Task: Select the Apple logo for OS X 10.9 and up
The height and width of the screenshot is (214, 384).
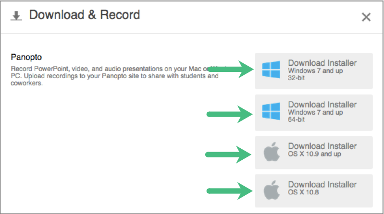Action: coord(272,152)
